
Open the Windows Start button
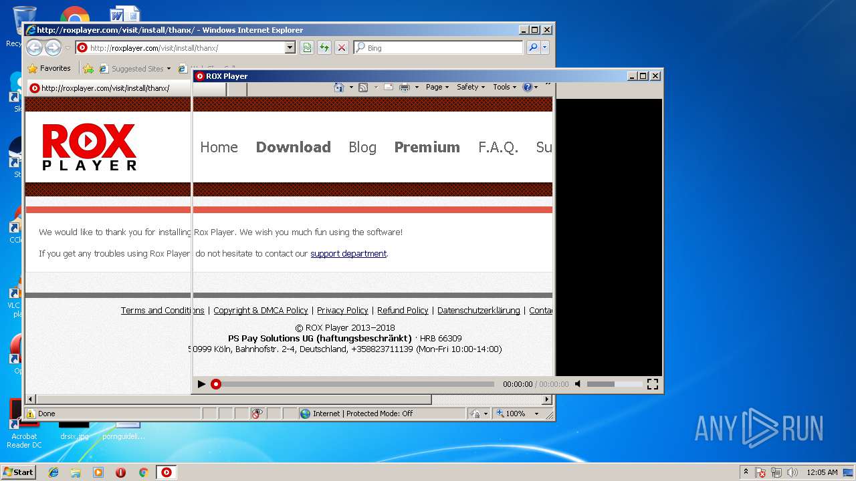(x=19, y=472)
